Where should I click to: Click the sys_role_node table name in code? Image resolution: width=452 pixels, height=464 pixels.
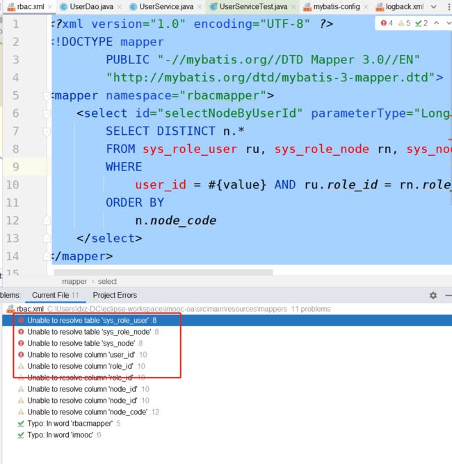pos(321,149)
